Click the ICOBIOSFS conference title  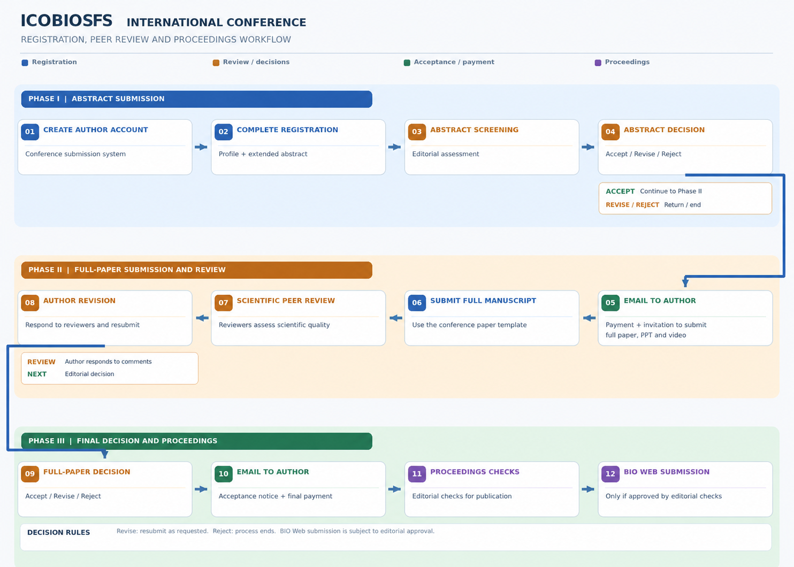[x=66, y=21]
